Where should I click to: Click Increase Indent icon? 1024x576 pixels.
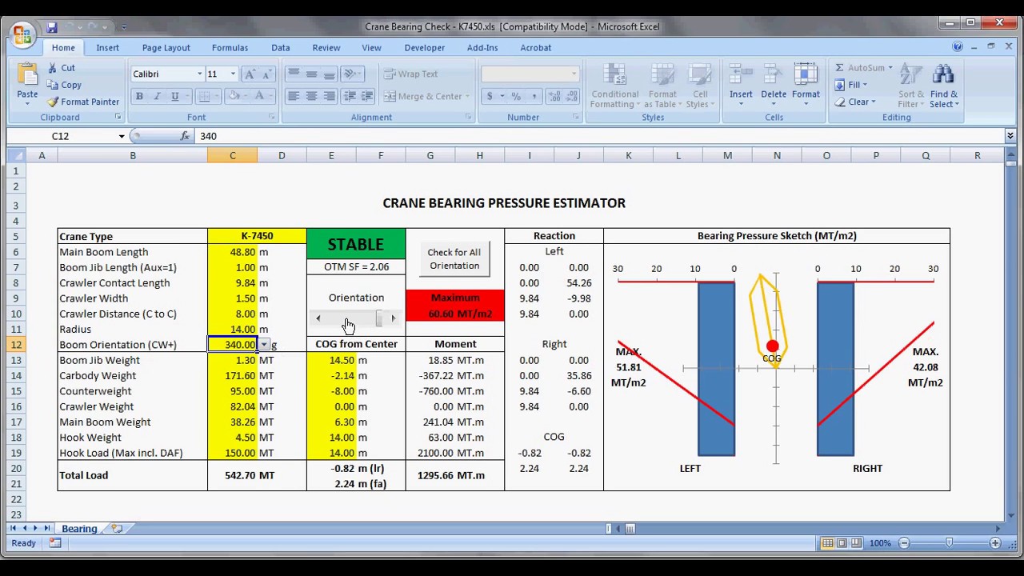[367, 96]
